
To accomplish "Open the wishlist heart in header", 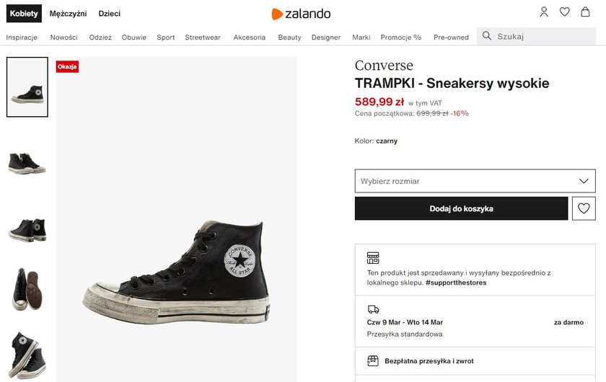I will 565,12.
